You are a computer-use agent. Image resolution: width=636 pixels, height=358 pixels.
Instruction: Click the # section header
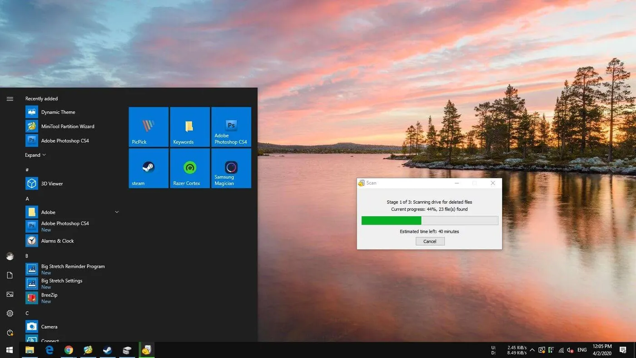27,169
